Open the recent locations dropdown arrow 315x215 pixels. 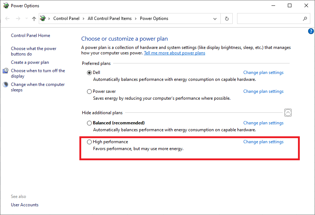tap(26, 18)
